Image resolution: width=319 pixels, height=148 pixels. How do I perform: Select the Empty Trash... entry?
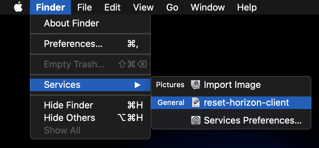click(90, 64)
